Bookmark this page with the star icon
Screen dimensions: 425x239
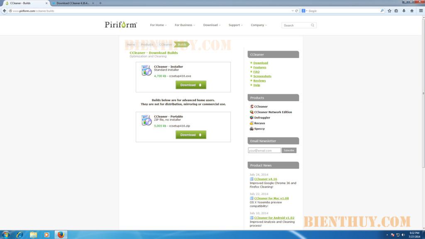[x=389, y=11]
